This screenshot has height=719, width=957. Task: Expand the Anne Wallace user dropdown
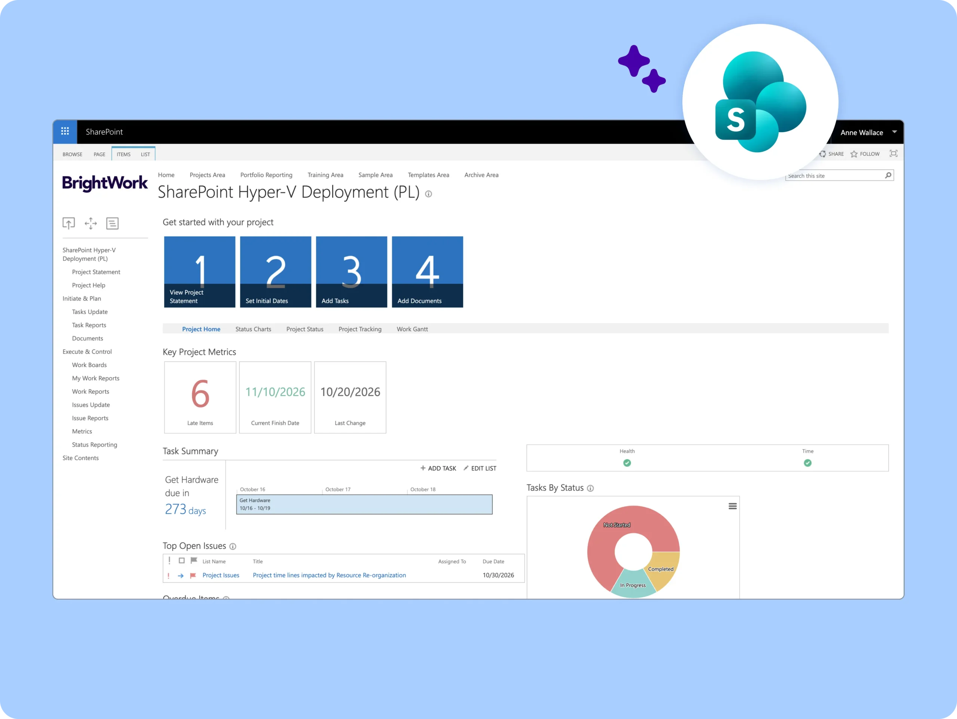tap(894, 132)
